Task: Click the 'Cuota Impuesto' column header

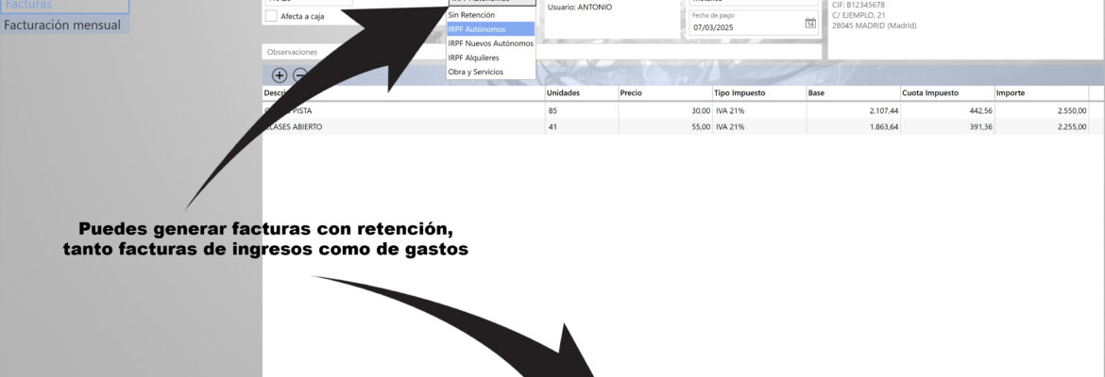Action: [x=947, y=93]
